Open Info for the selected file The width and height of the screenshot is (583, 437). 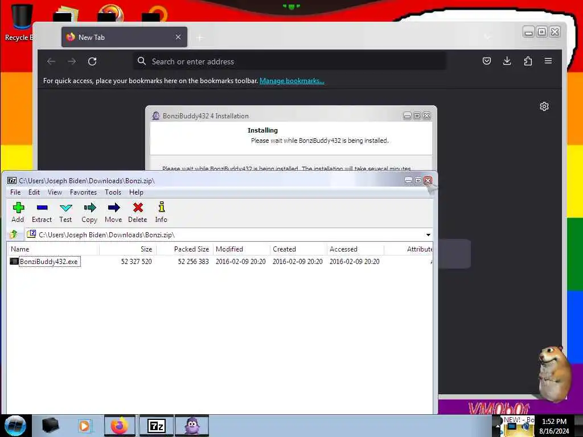[x=161, y=212]
